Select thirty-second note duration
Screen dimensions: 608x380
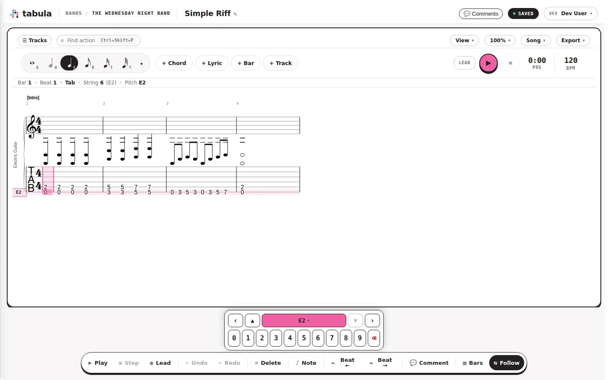125,63
